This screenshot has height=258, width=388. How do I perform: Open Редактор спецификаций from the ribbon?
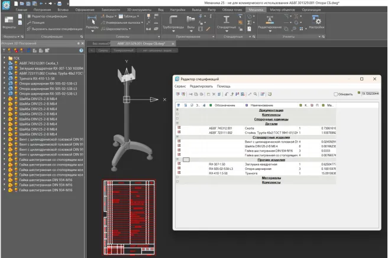tap(48, 16)
